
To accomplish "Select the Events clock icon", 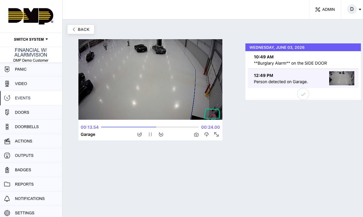I will (x=7, y=98).
